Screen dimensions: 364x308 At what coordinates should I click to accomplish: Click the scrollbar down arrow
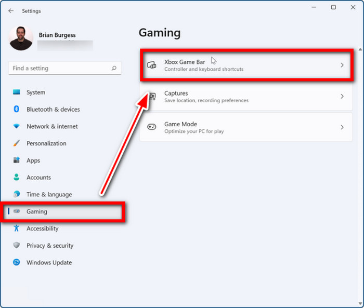360,304
